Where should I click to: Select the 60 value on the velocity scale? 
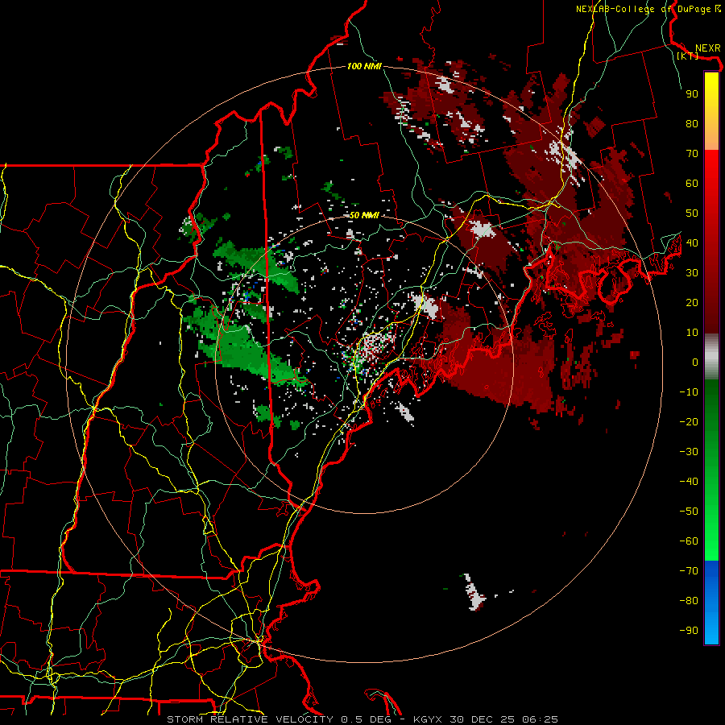point(692,183)
